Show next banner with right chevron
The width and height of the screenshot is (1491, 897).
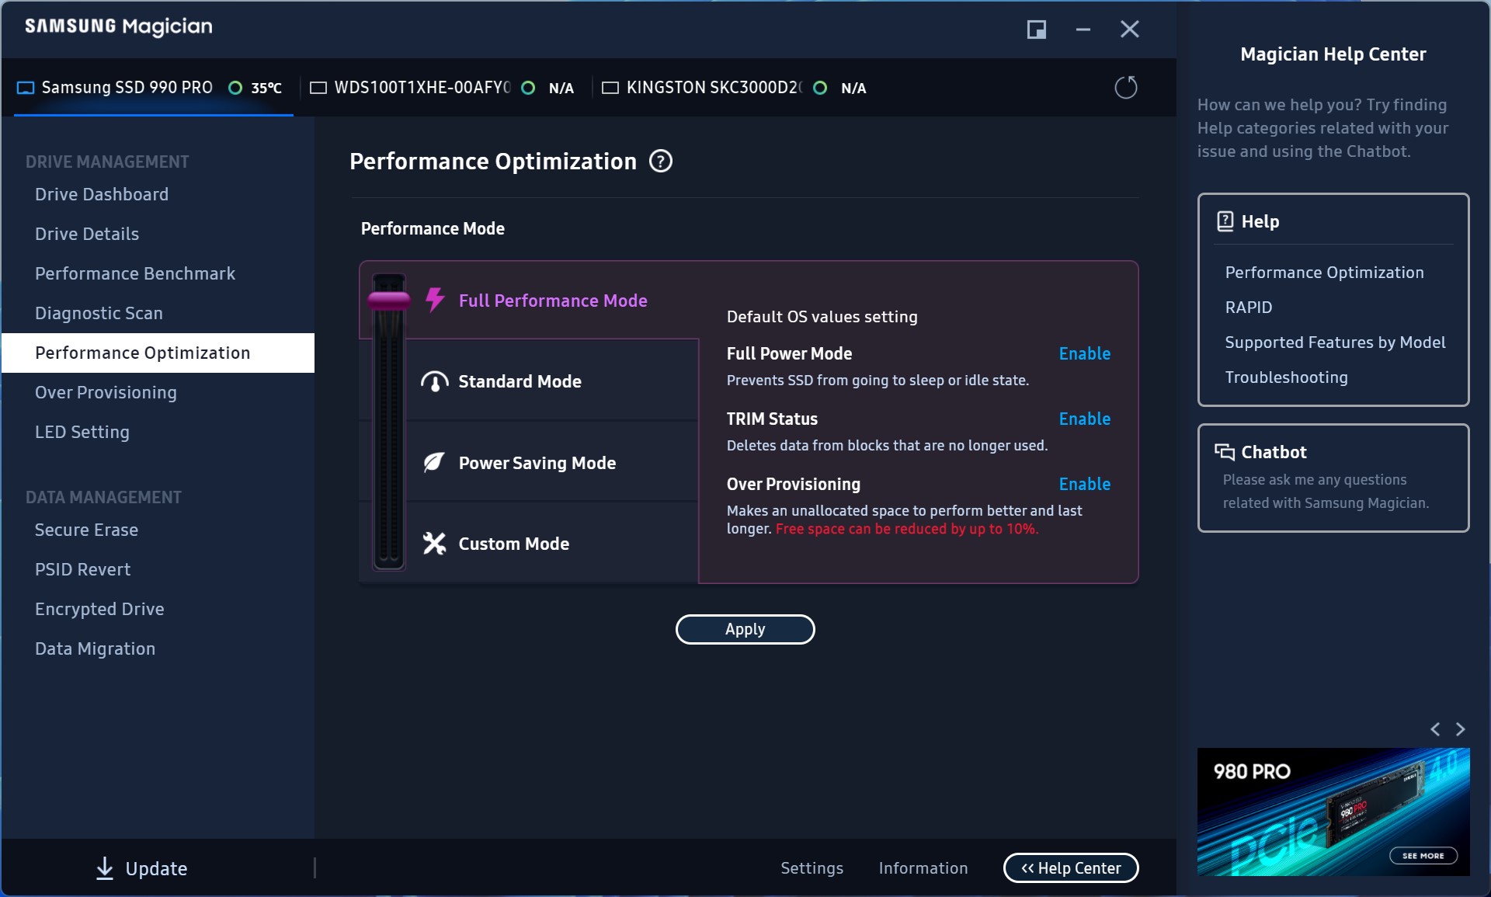pyautogui.click(x=1460, y=729)
